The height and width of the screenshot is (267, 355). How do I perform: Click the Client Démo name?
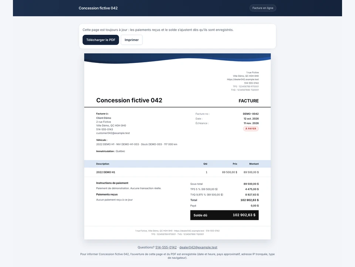tap(104, 118)
